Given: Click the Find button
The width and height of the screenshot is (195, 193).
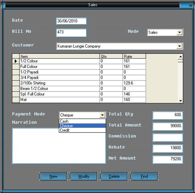Looking at the screenshot, I should tap(144, 176).
